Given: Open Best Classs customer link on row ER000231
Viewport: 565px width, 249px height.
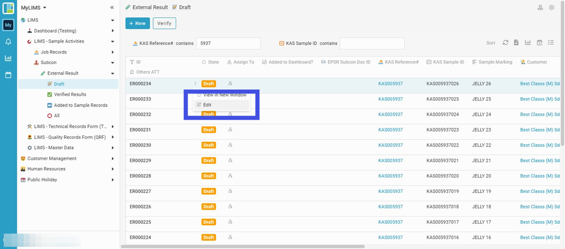Looking at the screenshot, I should tap(540, 130).
